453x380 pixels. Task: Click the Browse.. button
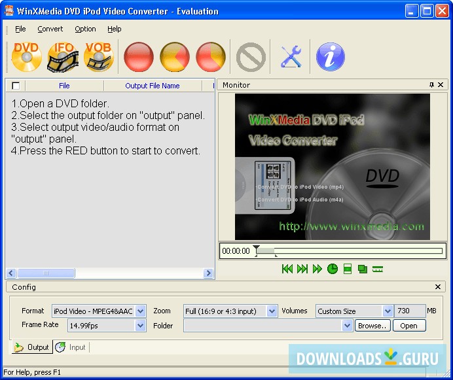372,326
